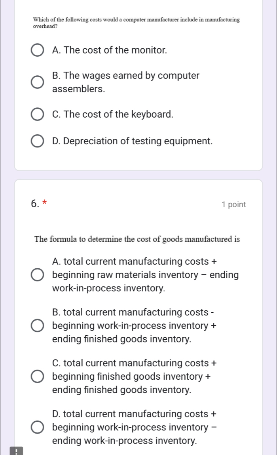This screenshot has width=277, height=455.
Task: Click the text 'beginning work-in-process inventory –'
Action: point(133,428)
